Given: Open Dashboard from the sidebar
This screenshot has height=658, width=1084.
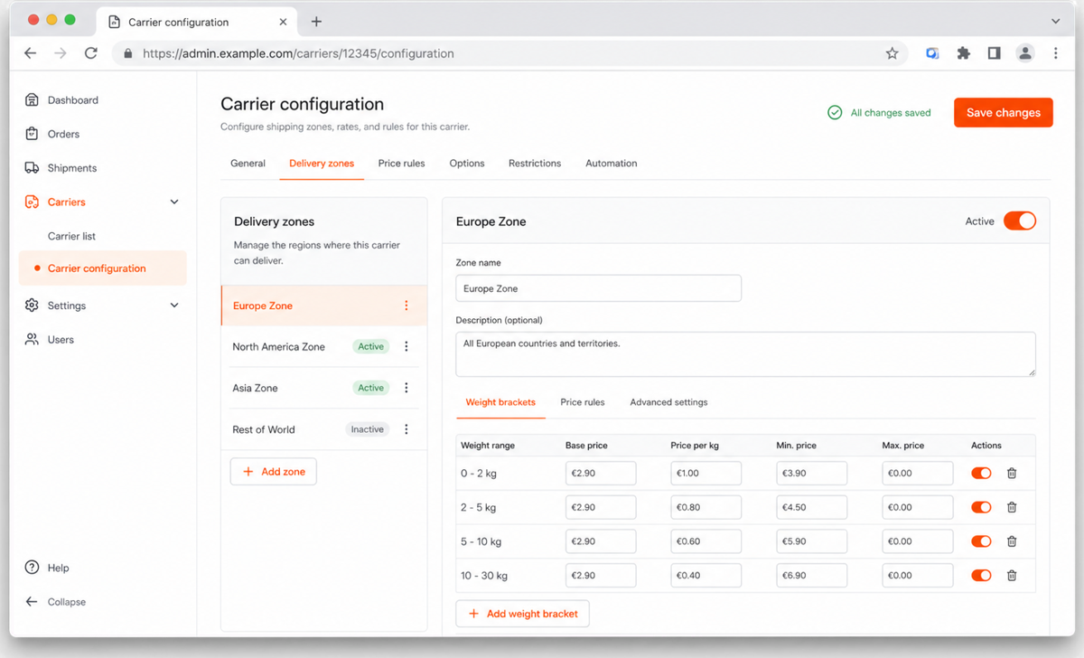Looking at the screenshot, I should (x=61, y=100).
